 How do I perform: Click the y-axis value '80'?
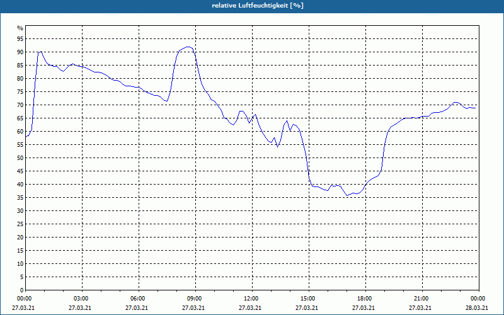(x=20, y=78)
